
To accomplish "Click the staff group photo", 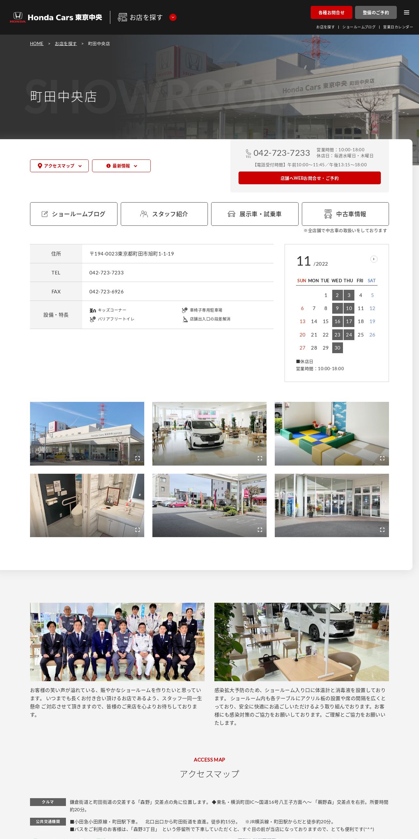I will 117,642.
